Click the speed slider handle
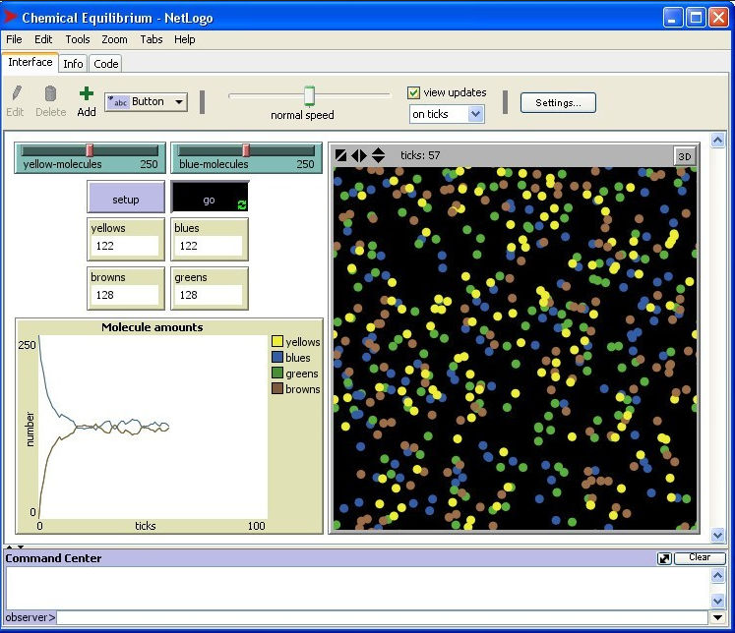The image size is (735, 633). tap(309, 95)
